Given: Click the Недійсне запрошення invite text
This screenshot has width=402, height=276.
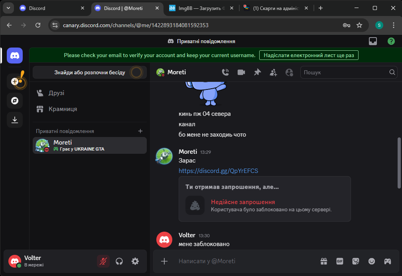Looking at the screenshot, I should tap(243, 202).
